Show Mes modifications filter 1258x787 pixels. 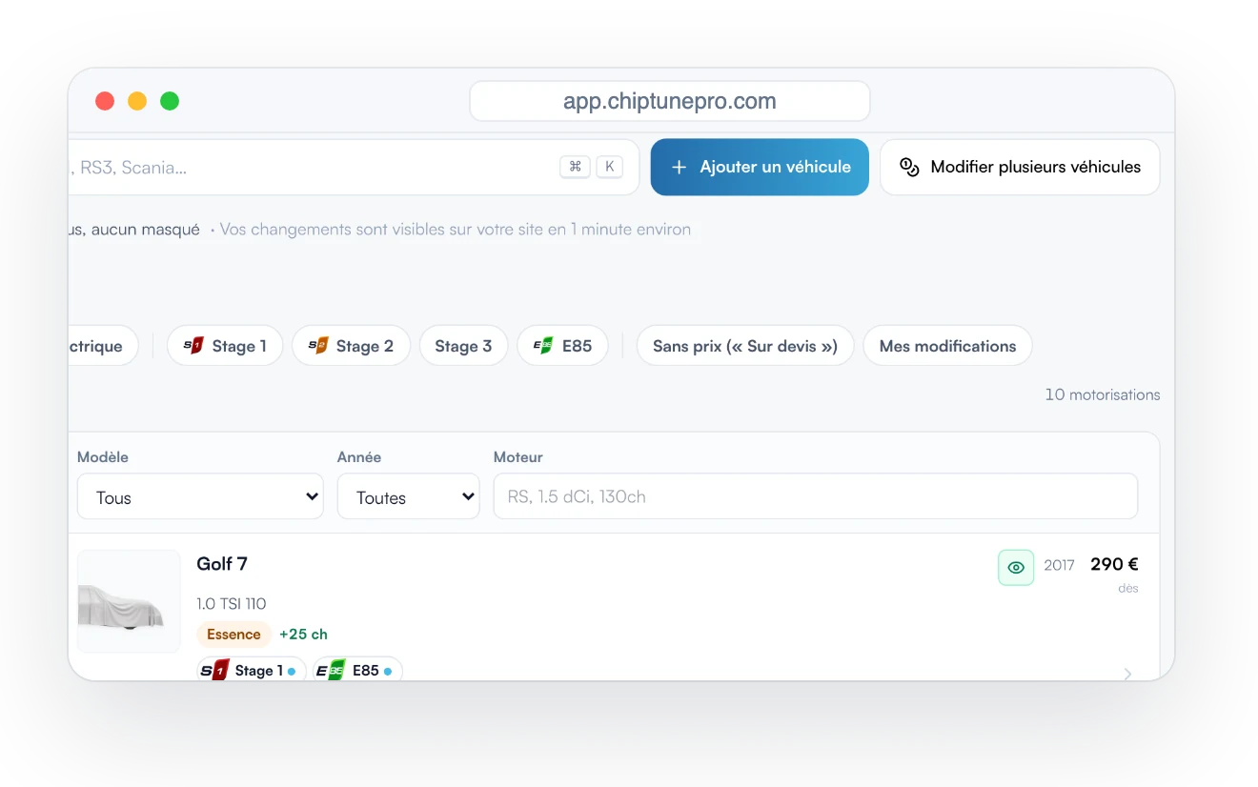947,346
